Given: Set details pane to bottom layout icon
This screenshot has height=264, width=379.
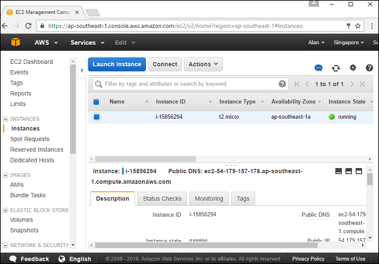Looking at the screenshot, I should (x=339, y=171).
